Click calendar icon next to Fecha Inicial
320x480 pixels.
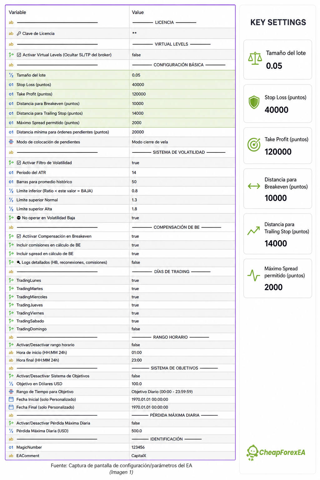11,399
